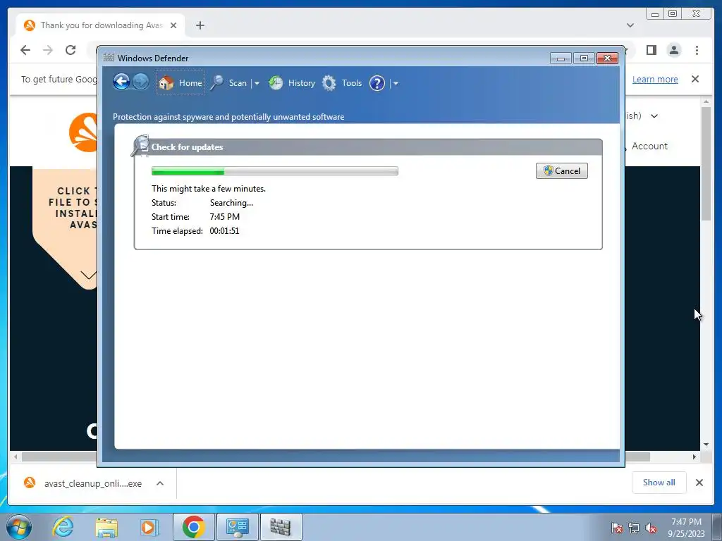Open Tools in Windows Defender

click(x=342, y=83)
